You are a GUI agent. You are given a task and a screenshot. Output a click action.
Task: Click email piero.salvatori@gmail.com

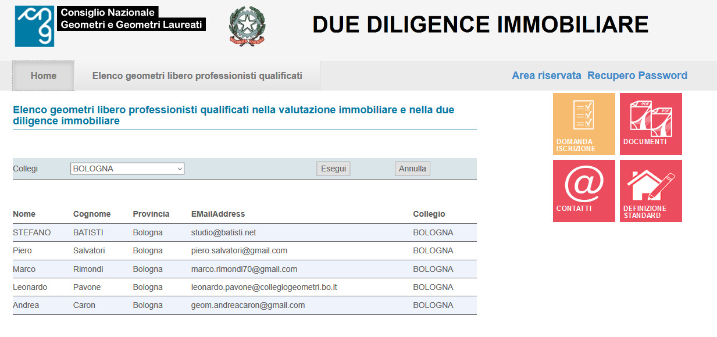tap(239, 250)
